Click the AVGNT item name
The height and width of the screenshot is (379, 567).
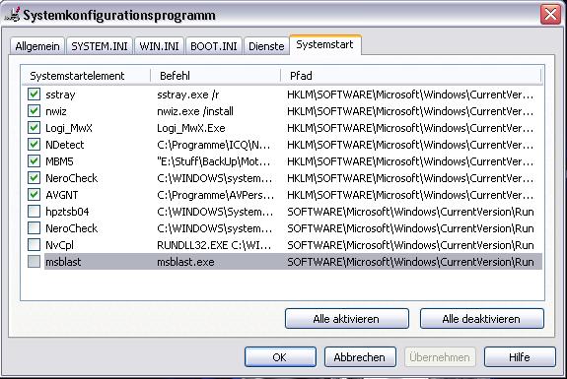pos(62,195)
